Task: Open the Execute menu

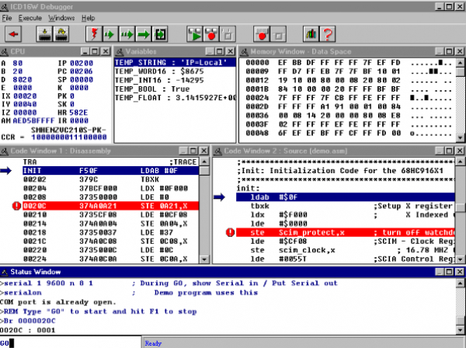Action: click(30, 17)
